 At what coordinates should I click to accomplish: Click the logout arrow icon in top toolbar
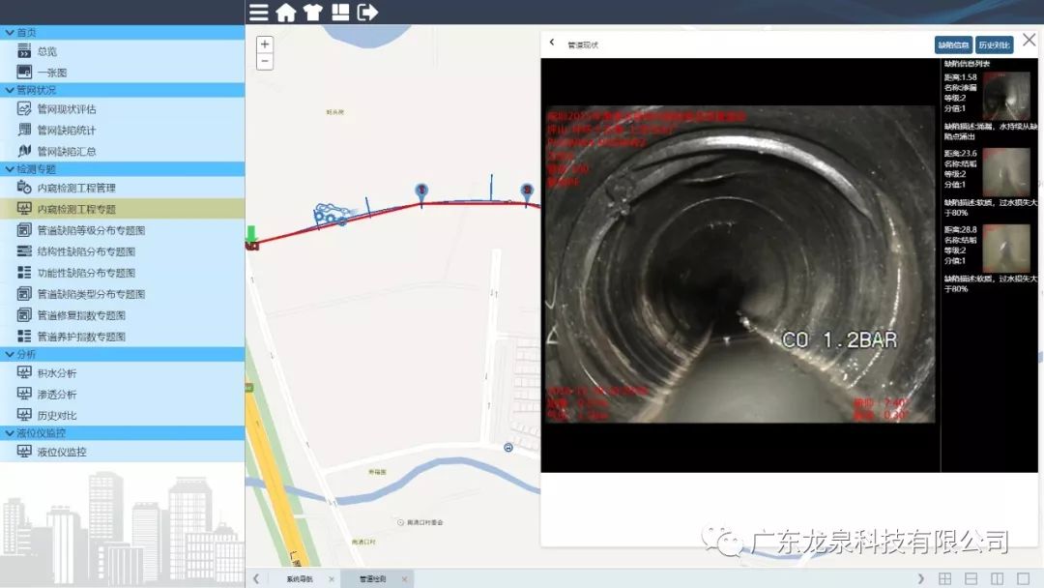coord(367,13)
